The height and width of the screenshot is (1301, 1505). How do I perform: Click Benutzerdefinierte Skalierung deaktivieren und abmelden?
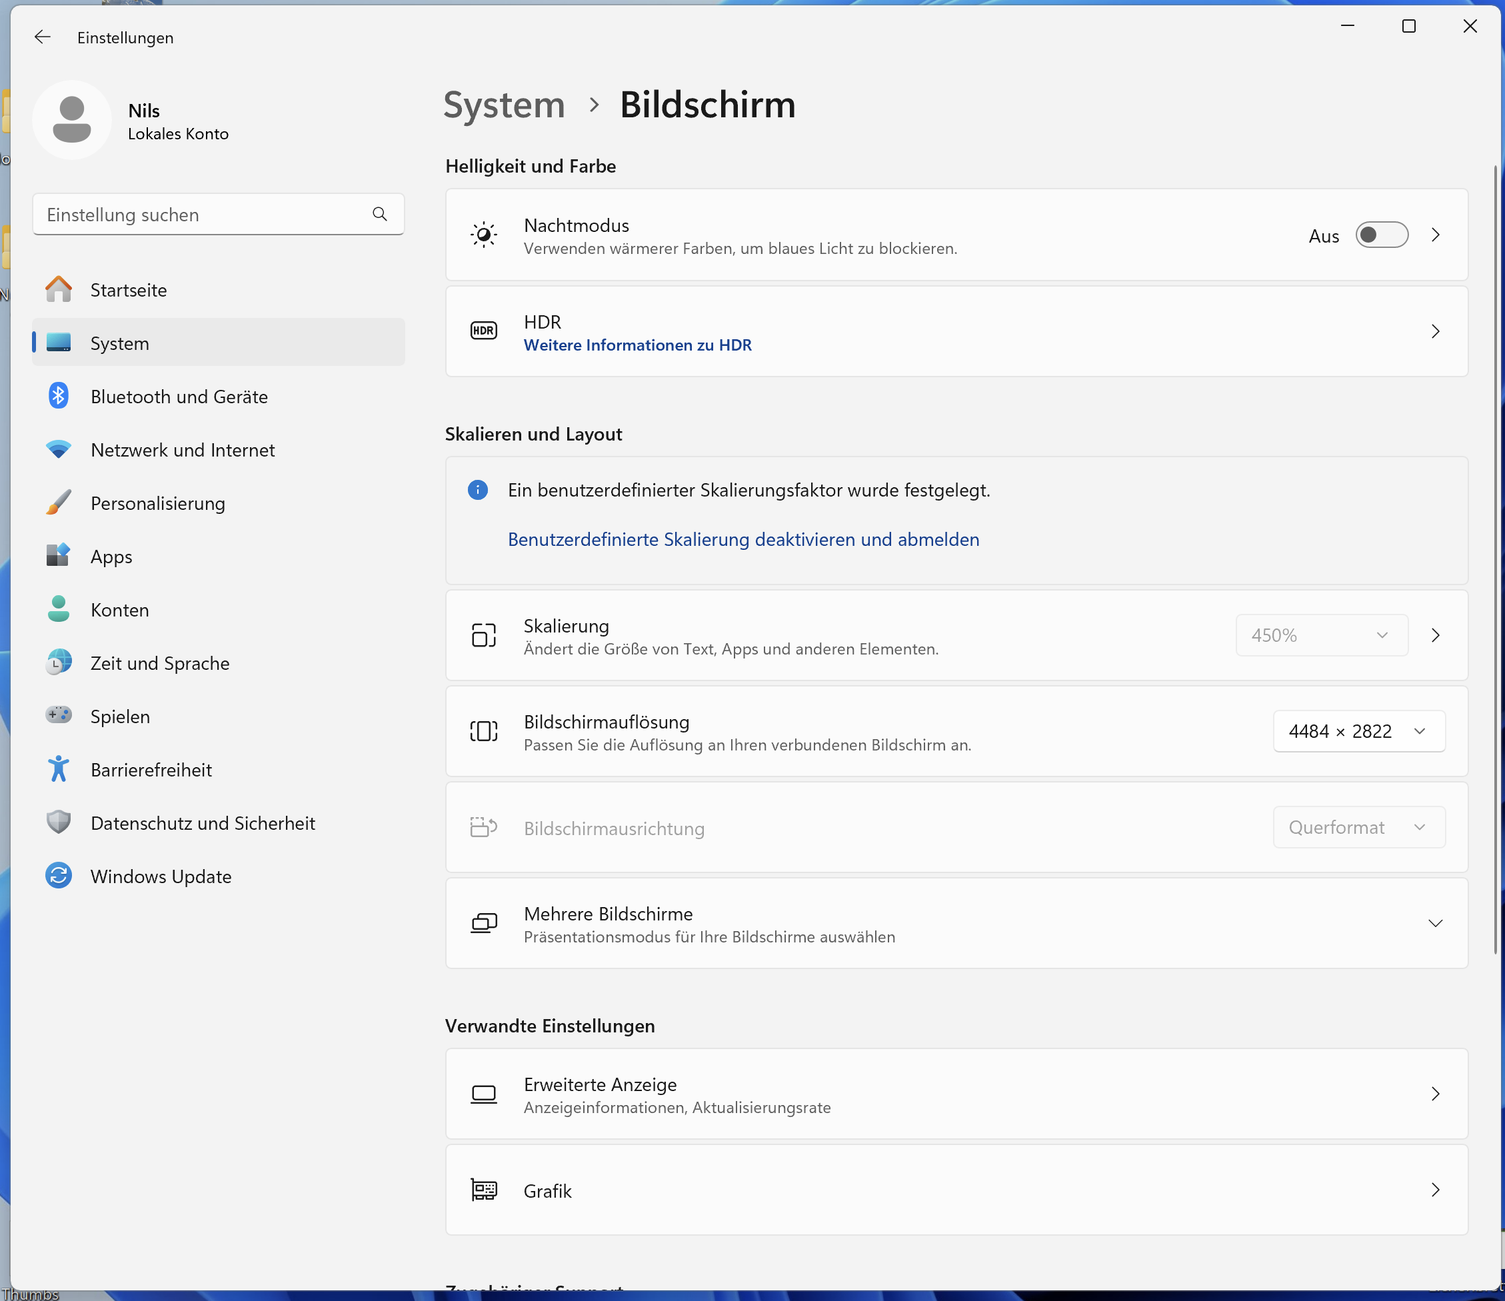coord(743,539)
